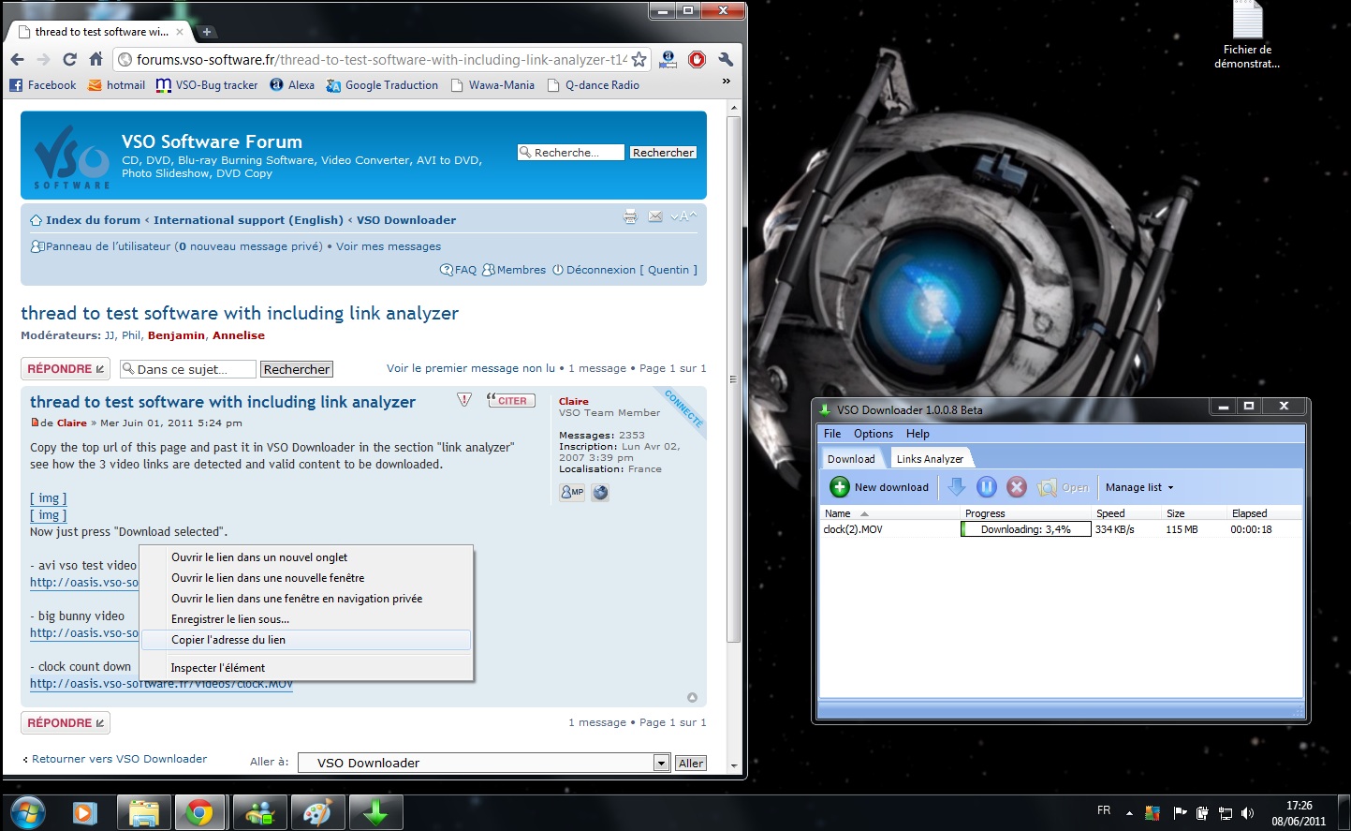
Task: Click Claire's website globe icon
Action: coord(600,492)
